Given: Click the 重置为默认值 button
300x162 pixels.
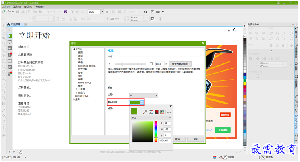Looking at the screenshot, I should 180,64.
